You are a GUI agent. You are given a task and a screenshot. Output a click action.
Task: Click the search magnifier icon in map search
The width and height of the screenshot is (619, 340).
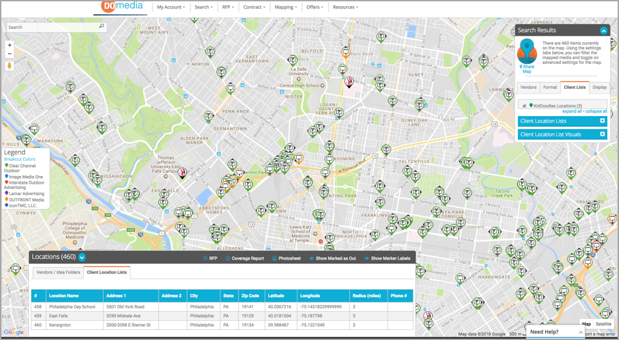pyautogui.click(x=102, y=26)
